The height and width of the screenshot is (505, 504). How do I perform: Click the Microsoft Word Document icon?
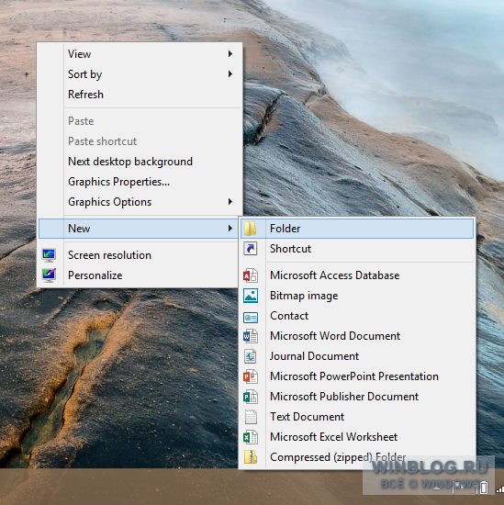pyautogui.click(x=251, y=336)
